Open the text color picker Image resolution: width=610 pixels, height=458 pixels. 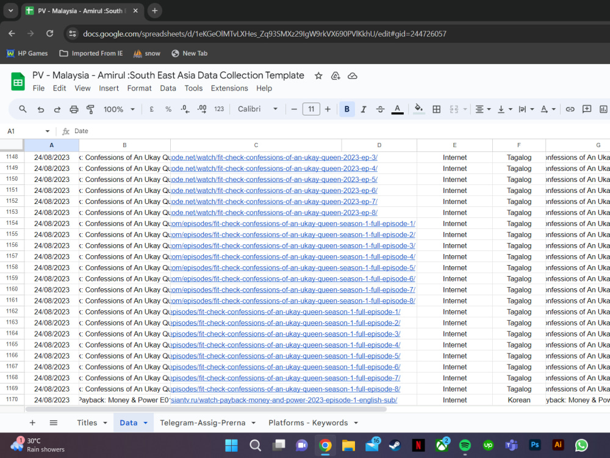[x=397, y=109]
